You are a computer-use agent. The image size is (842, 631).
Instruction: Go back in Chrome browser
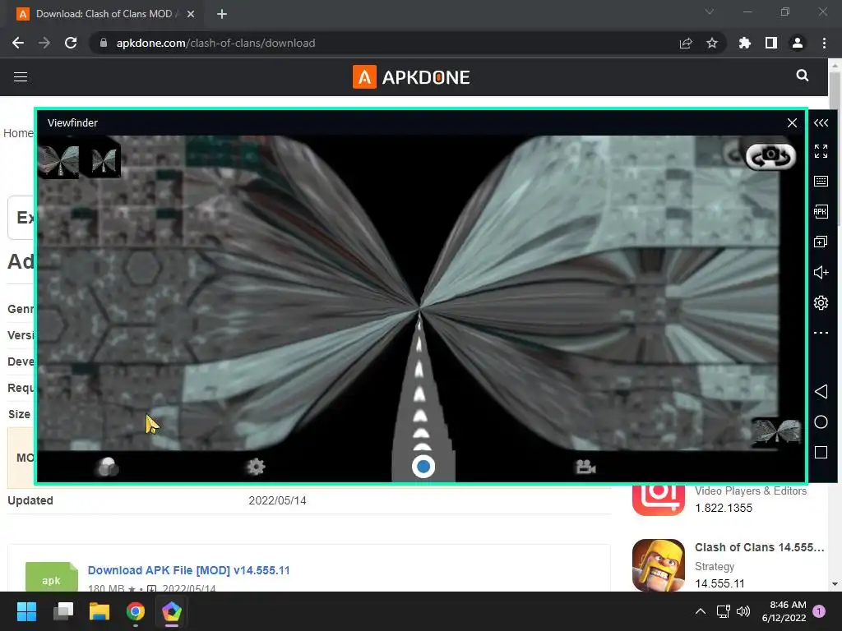(18, 43)
